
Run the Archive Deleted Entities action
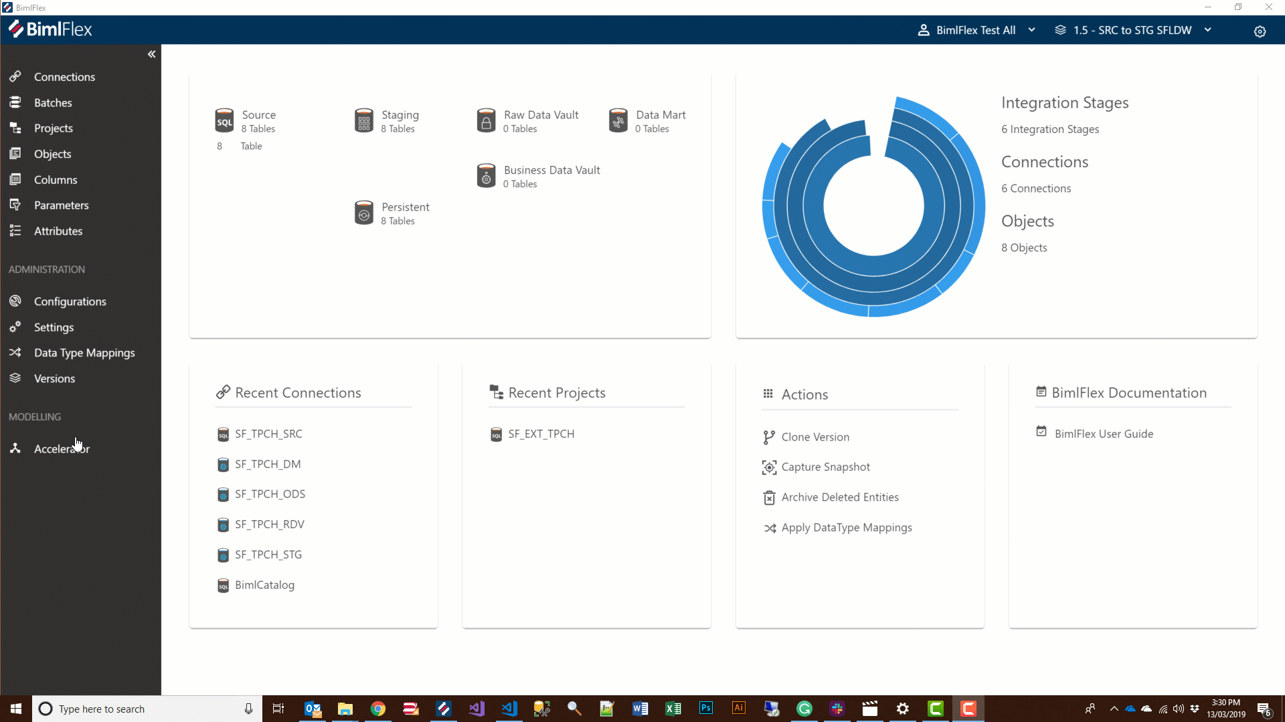coord(840,497)
